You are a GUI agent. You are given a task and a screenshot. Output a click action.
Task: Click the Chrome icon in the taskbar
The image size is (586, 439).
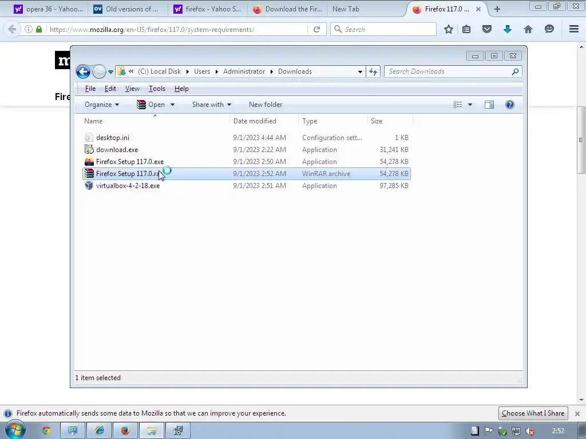point(46,431)
